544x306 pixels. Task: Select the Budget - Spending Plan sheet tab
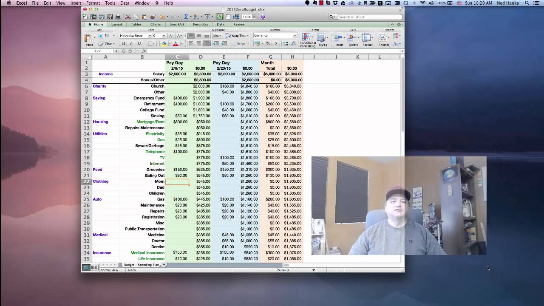tap(141, 265)
